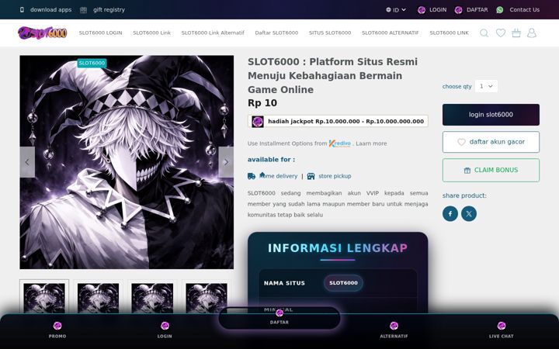Image resolution: width=559 pixels, height=349 pixels.
Task: Click the gift registry link
Action: (x=109, y=10)
